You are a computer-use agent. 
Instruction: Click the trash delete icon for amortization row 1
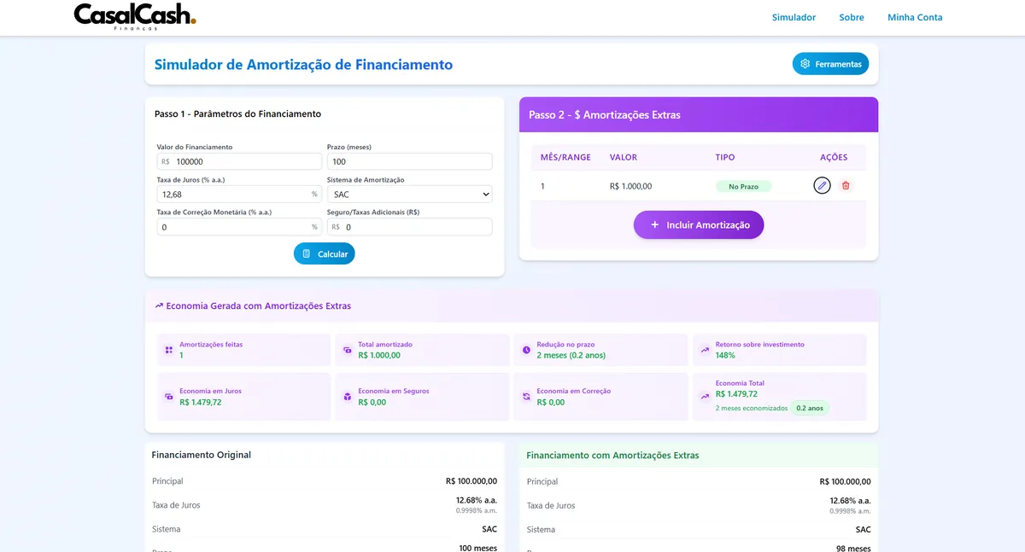point(846,185)
